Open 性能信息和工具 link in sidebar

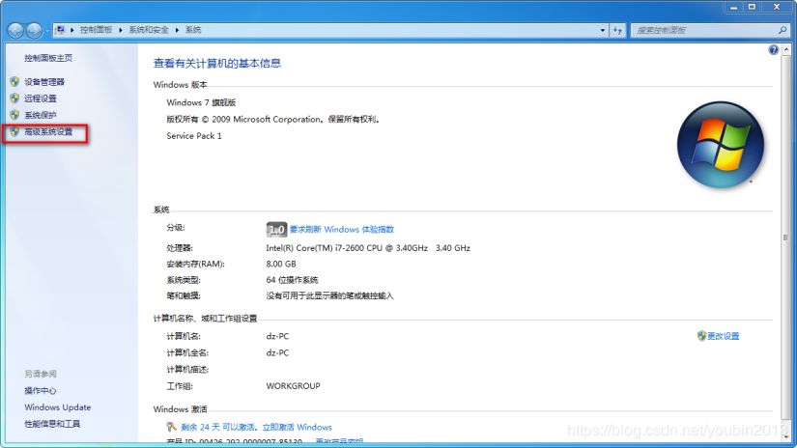52,424
